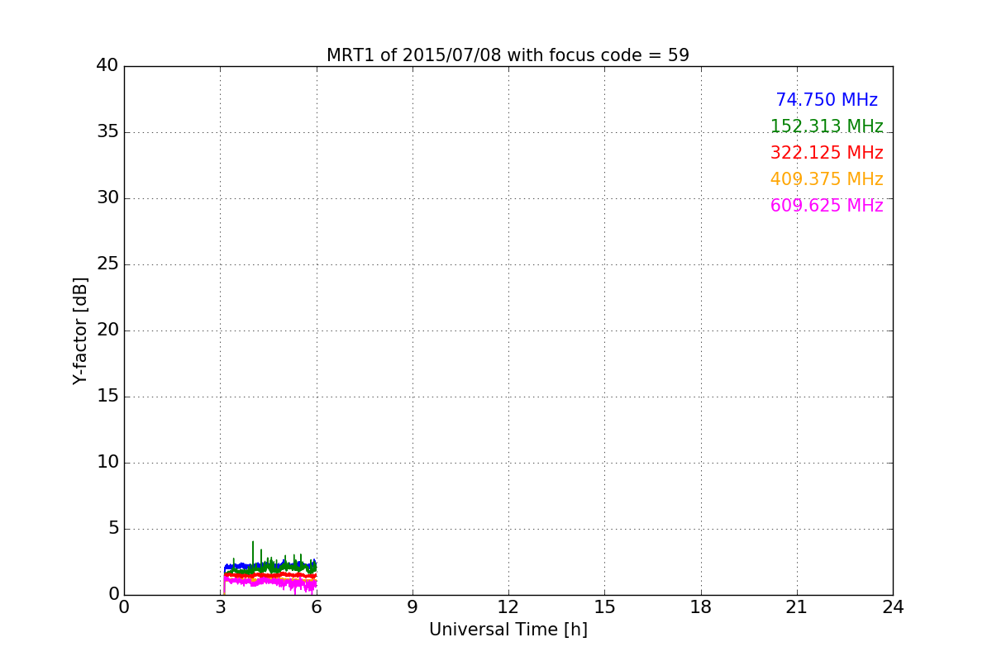Click the x-axis tick label 6

point(316,607)
